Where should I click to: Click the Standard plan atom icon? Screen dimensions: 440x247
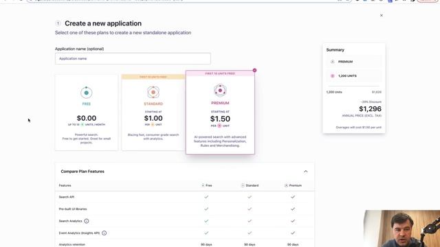click(153, 92)
